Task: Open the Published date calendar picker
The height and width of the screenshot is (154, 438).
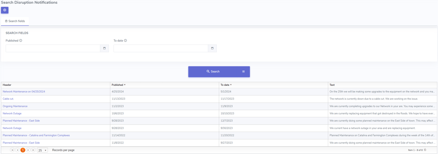Action: 104,48
